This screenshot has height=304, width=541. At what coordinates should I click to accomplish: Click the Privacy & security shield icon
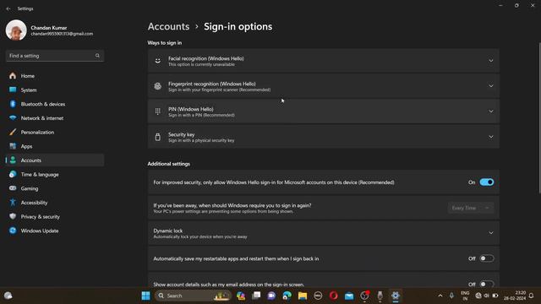(13, 216)
